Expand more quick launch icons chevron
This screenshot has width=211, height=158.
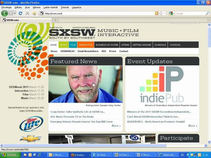(45, 154)
